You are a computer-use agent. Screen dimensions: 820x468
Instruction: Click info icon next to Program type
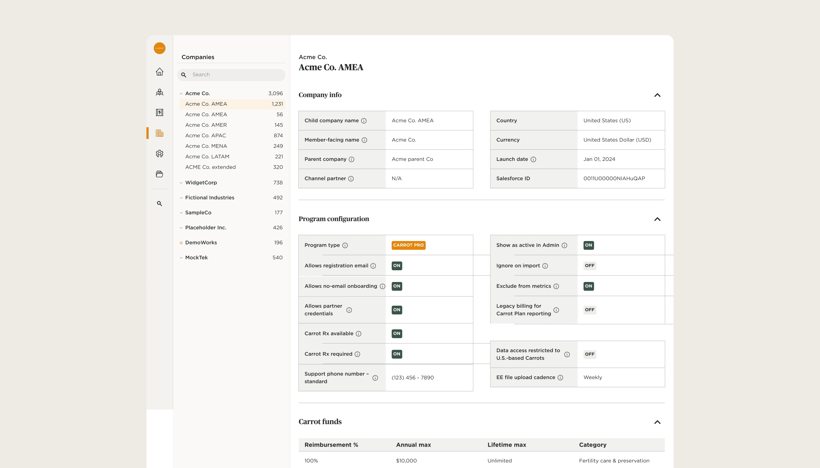point(345,245)
